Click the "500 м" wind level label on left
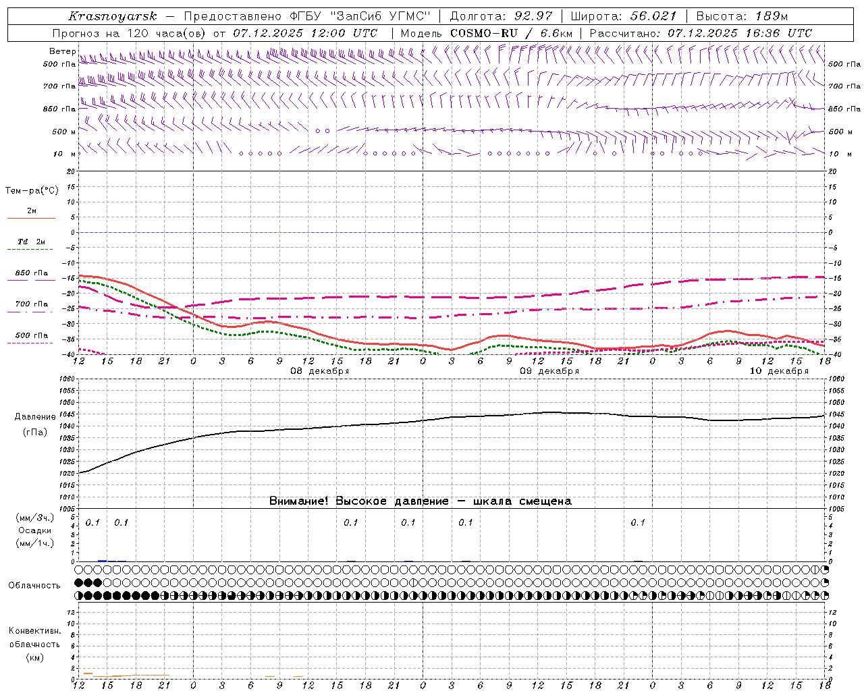The width and height of the screenshot is (864, 691). (x=64, y=132)
